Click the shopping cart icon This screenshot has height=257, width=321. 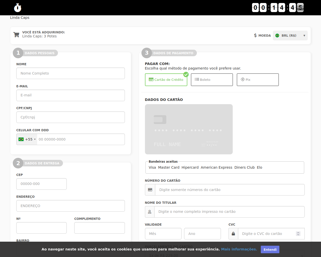click(x=16, y=35)
